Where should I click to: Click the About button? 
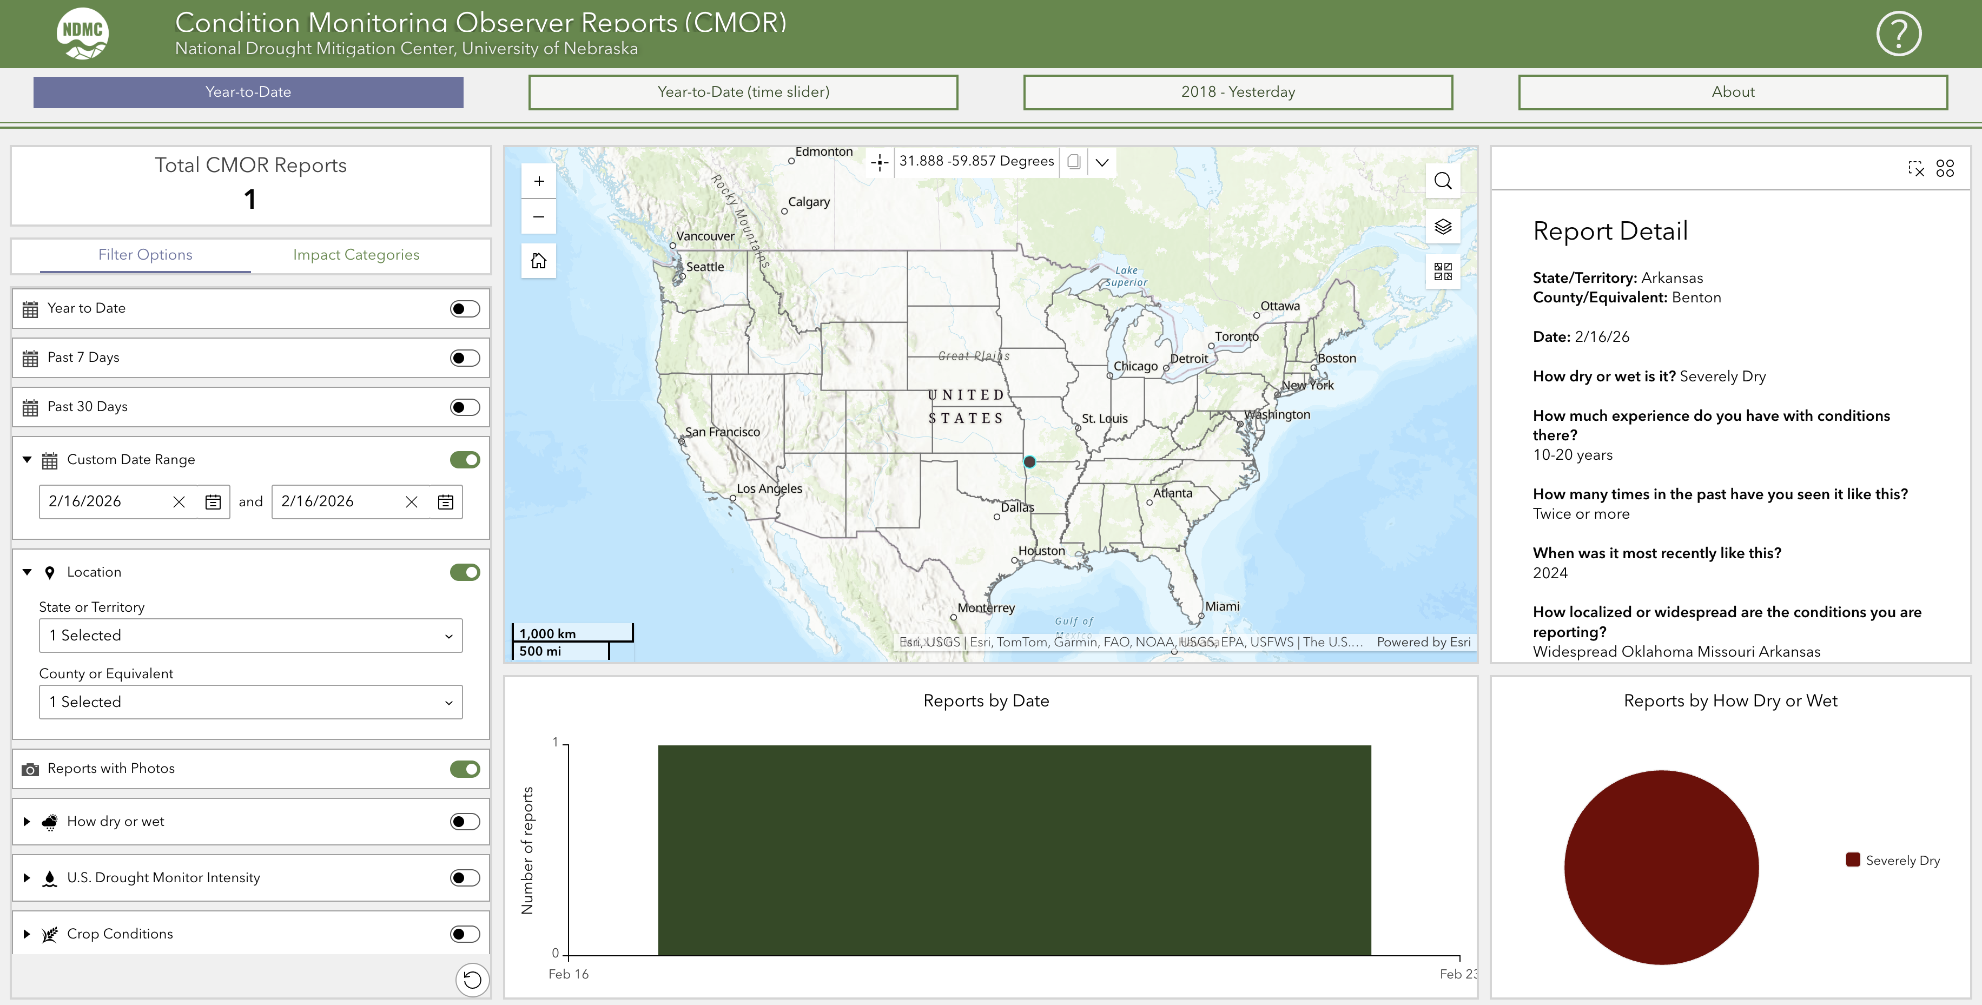tap(1732, 92)
